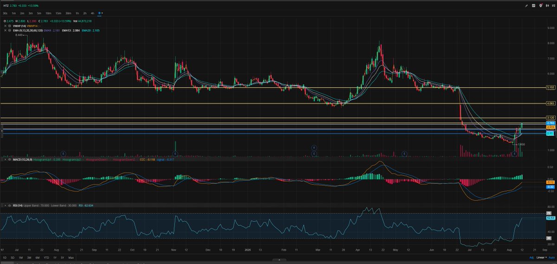Open settings for VWAP (14) indicator
This screenshot has width=557, height=264.
(9, 26)
